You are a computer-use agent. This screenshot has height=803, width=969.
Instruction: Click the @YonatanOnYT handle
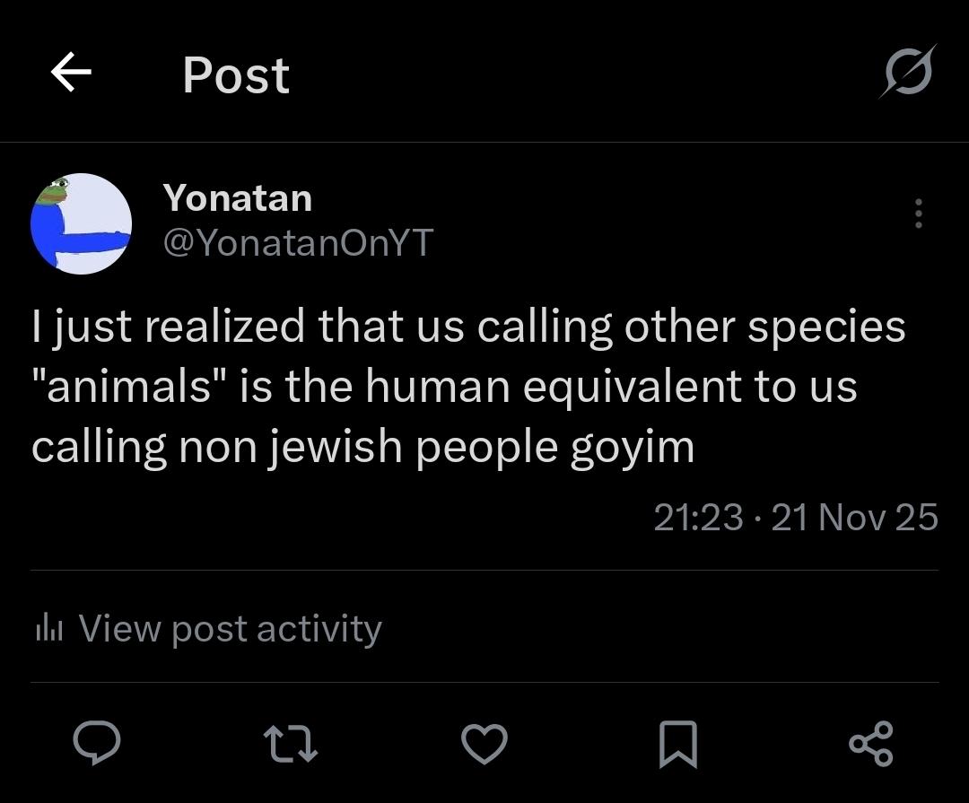click(x=298, y=241)
